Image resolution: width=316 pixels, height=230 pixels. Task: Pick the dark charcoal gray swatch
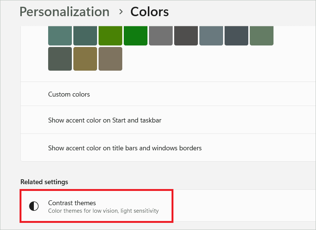pyautogui.click(x=186, y=36)
